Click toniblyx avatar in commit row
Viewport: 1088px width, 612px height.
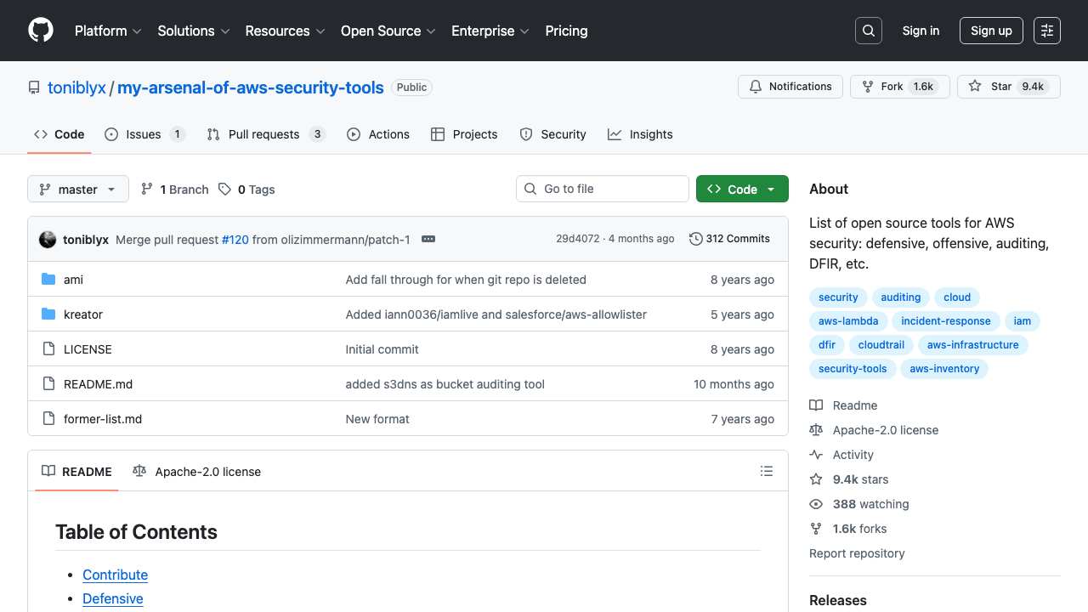[48, 240]
